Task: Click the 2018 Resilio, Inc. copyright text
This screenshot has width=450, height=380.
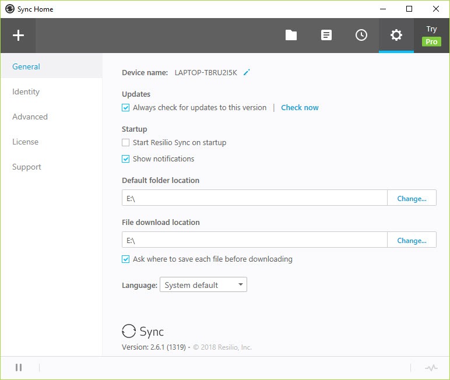Action: pyautogui.click(x=223, y=347)
